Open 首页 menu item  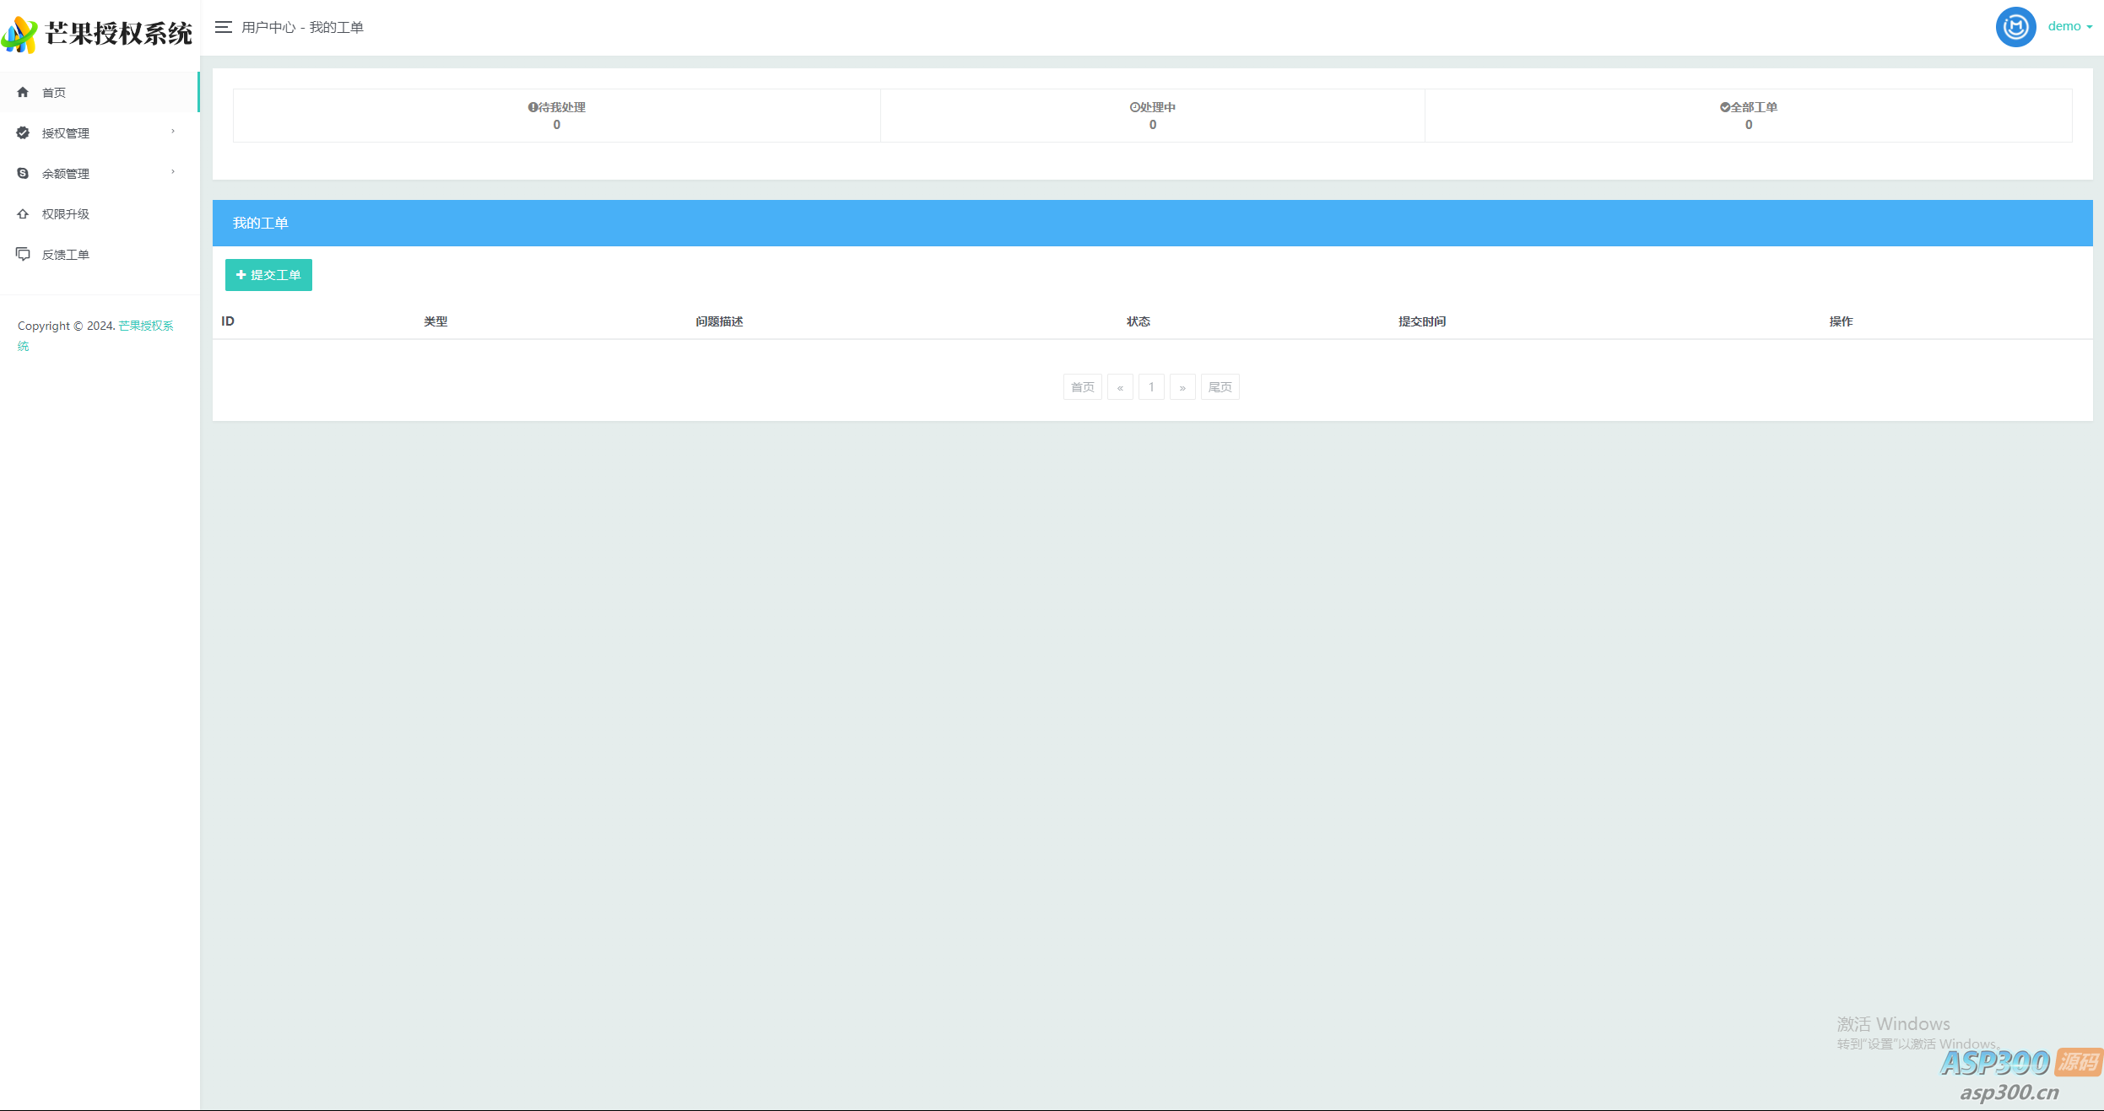[54, 93]
